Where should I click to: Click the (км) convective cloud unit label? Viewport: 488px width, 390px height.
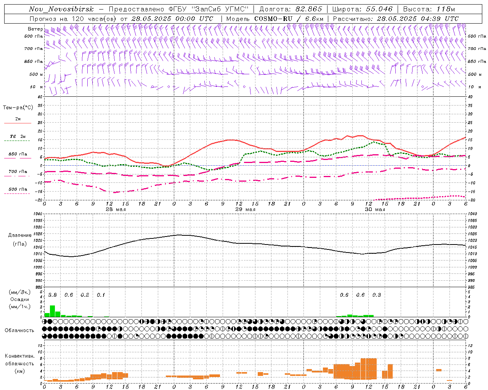pyautogui.click(x=19, y=371)
